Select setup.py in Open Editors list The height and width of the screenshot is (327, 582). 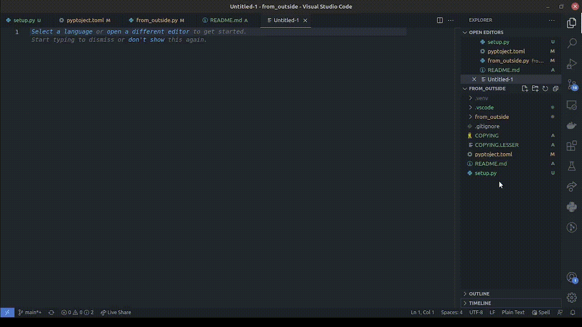(x=511, y=42)
